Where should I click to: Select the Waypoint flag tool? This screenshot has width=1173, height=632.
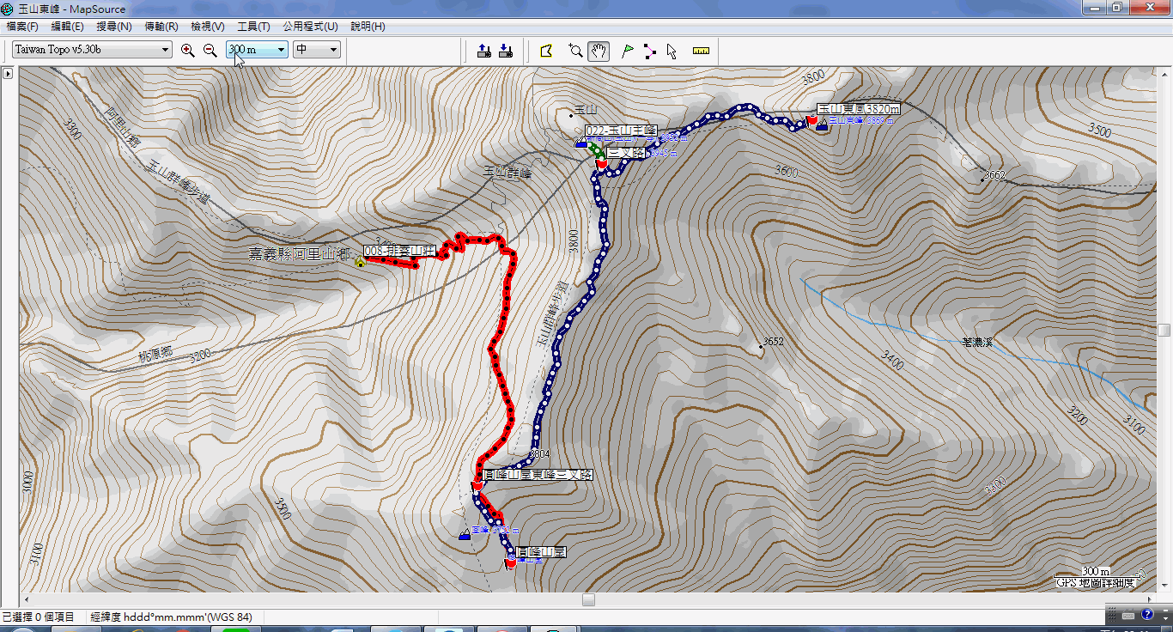click(x=628, y=51)
